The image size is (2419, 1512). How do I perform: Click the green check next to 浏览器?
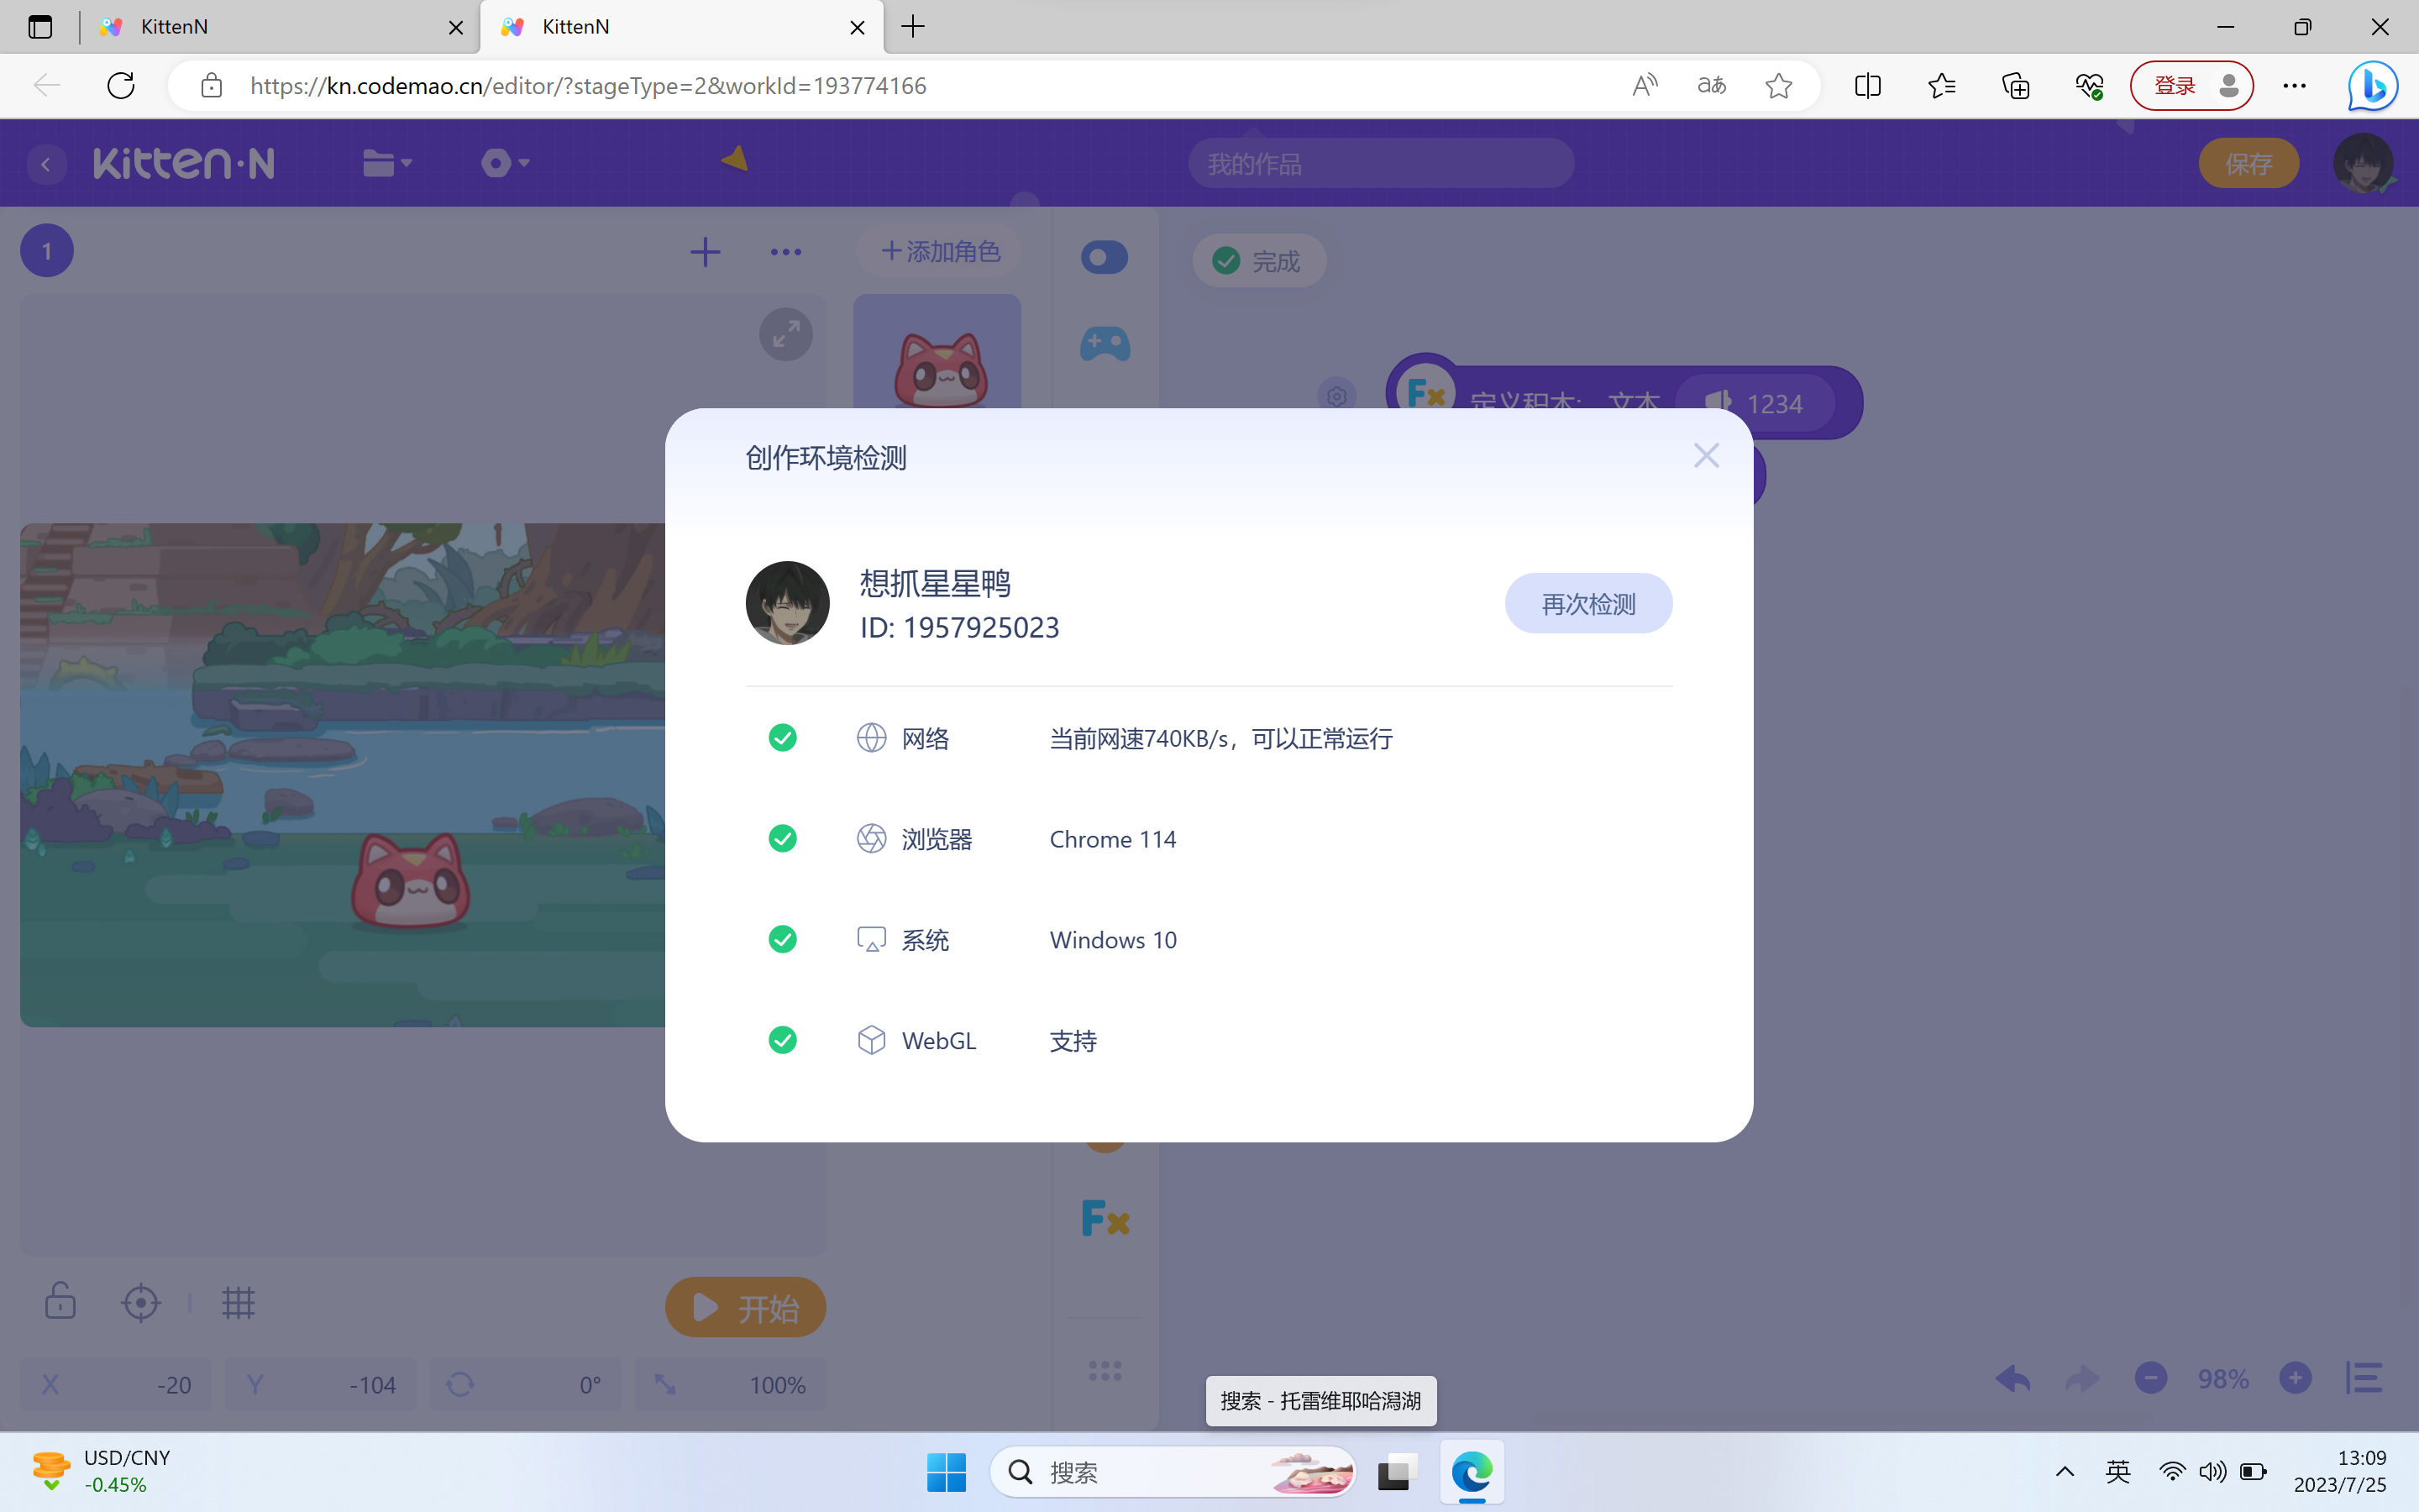[783, 838]
